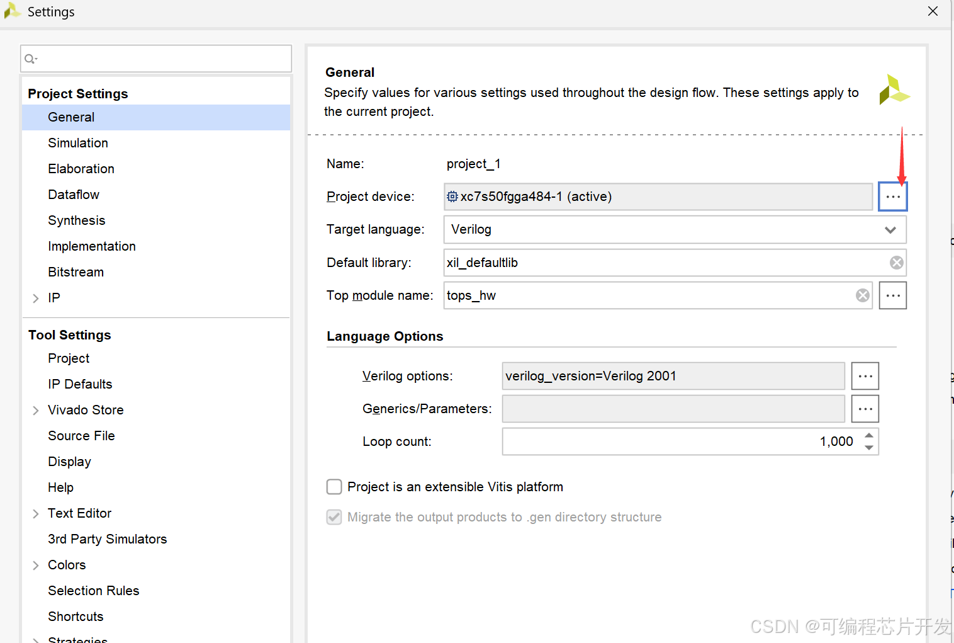954x643 pixels.
Task: Expand the Vivado Store node
Action: point(36,411)
